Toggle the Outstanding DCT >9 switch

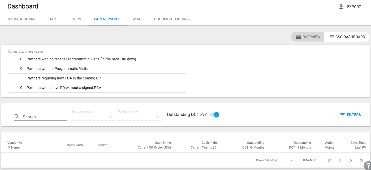coord(214,115)
